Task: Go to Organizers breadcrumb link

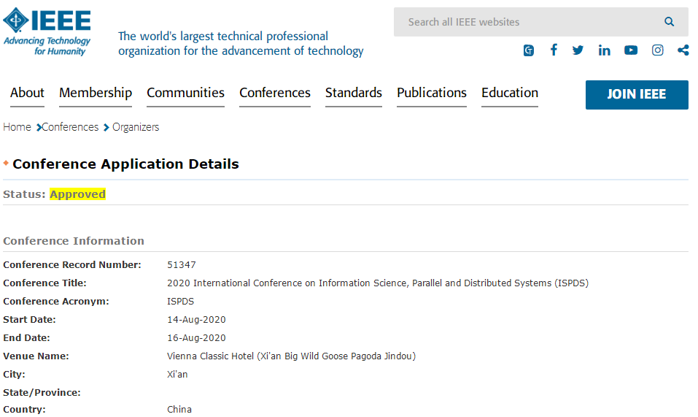Action: [136, 127]
